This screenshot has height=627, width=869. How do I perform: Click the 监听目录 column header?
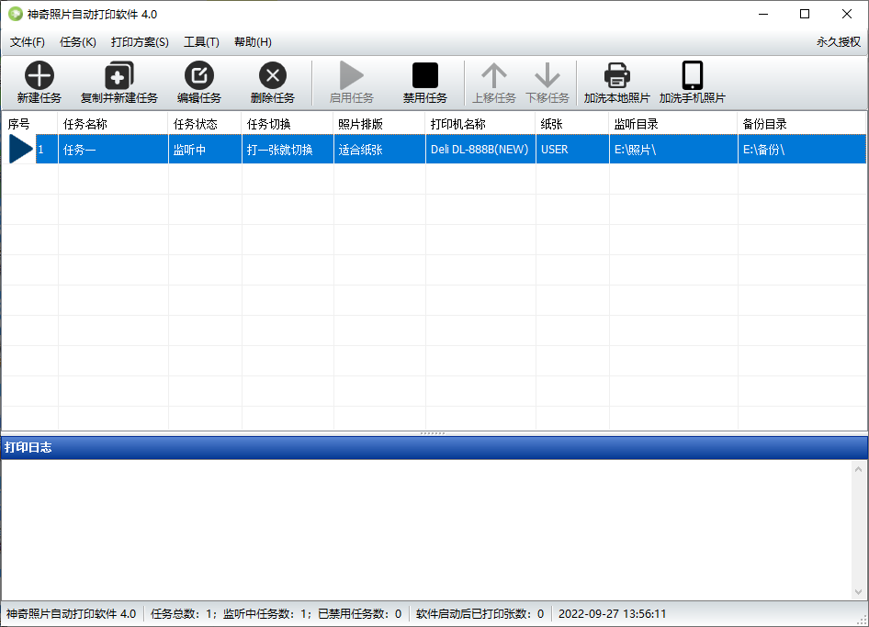673,124
